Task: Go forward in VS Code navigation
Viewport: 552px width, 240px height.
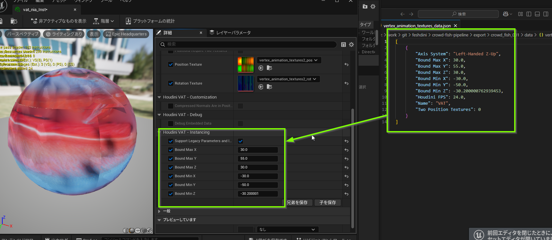Action: [x=411, y=14]
